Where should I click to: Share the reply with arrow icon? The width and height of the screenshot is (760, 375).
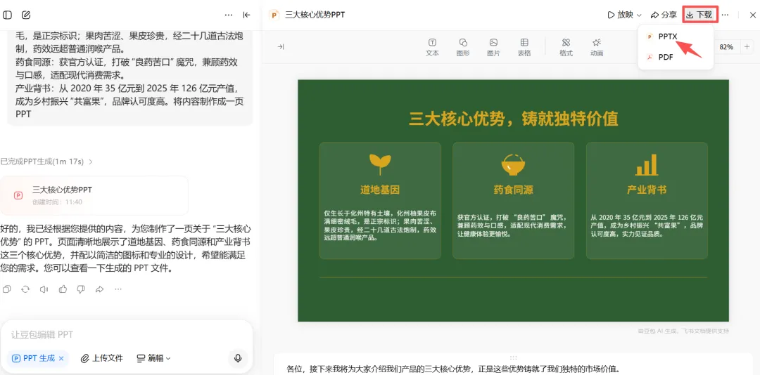[x=99, y=289]
